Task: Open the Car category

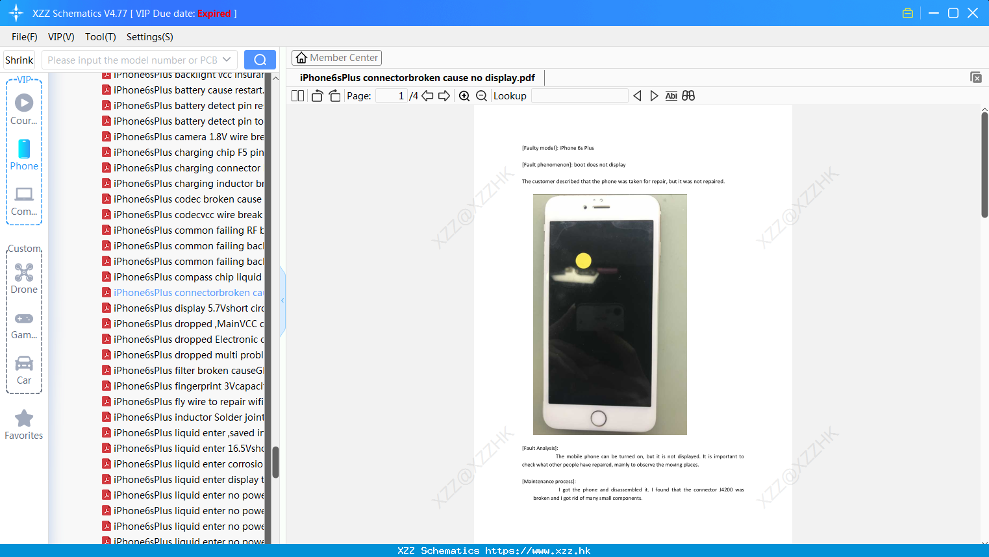Action: tap(24, 363)
